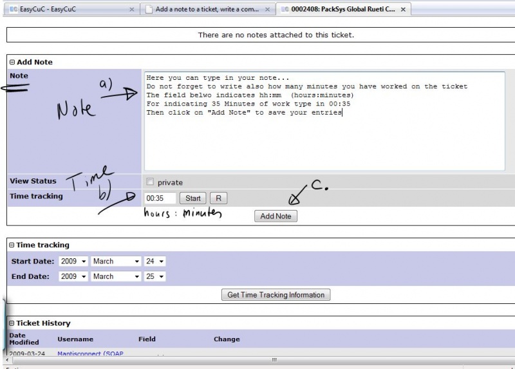Click the R reset timer button
515x369 pixels.
pyautogui.click(x=218, y=198)
